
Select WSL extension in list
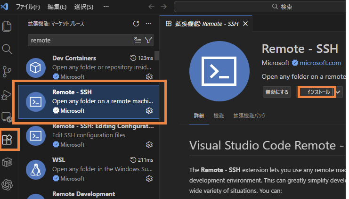click(89, 170)
